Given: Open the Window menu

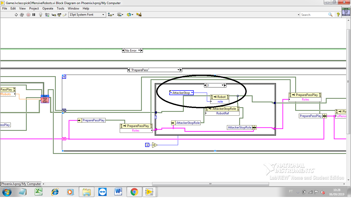Looking at the screenshot, I should 73,8.
